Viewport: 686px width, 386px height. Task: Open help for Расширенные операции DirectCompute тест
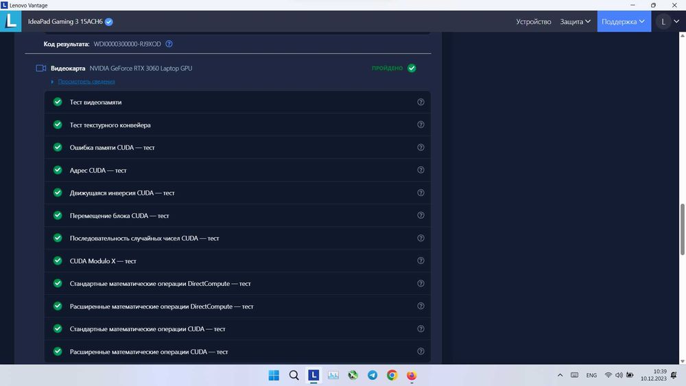(x=421, y=306)
